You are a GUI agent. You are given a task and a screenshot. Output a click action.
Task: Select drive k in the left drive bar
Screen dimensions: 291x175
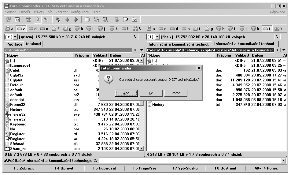[x=114, y=29]
